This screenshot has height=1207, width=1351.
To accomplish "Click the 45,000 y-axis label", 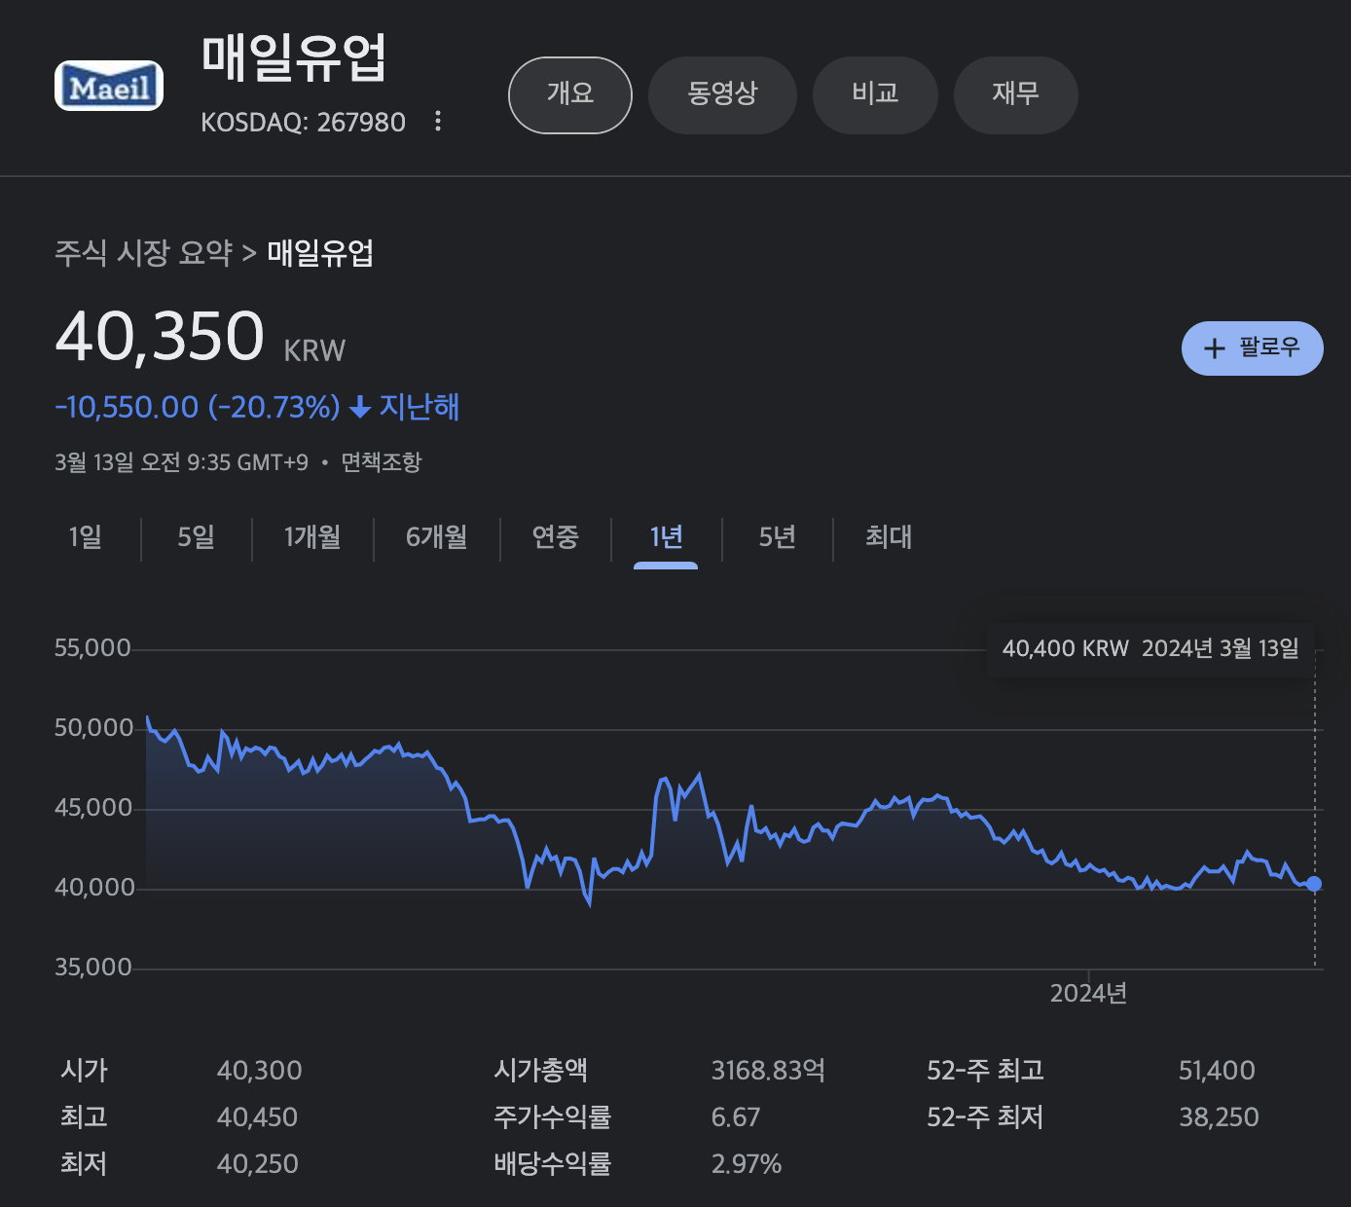I will click(92, 808).
